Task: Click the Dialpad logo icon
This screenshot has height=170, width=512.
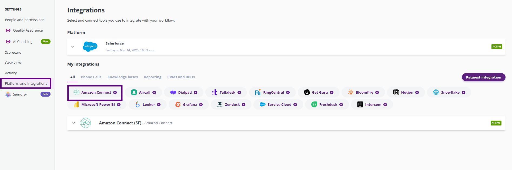Action: (x=173, y=93)
